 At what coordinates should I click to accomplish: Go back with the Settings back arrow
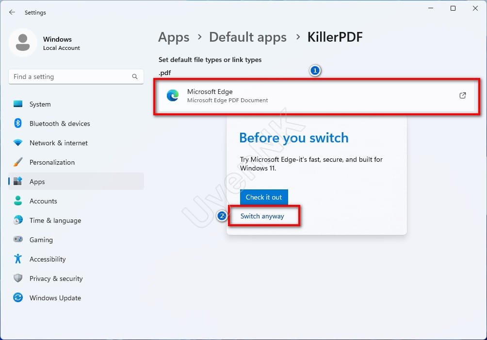[x=12, y=13]
